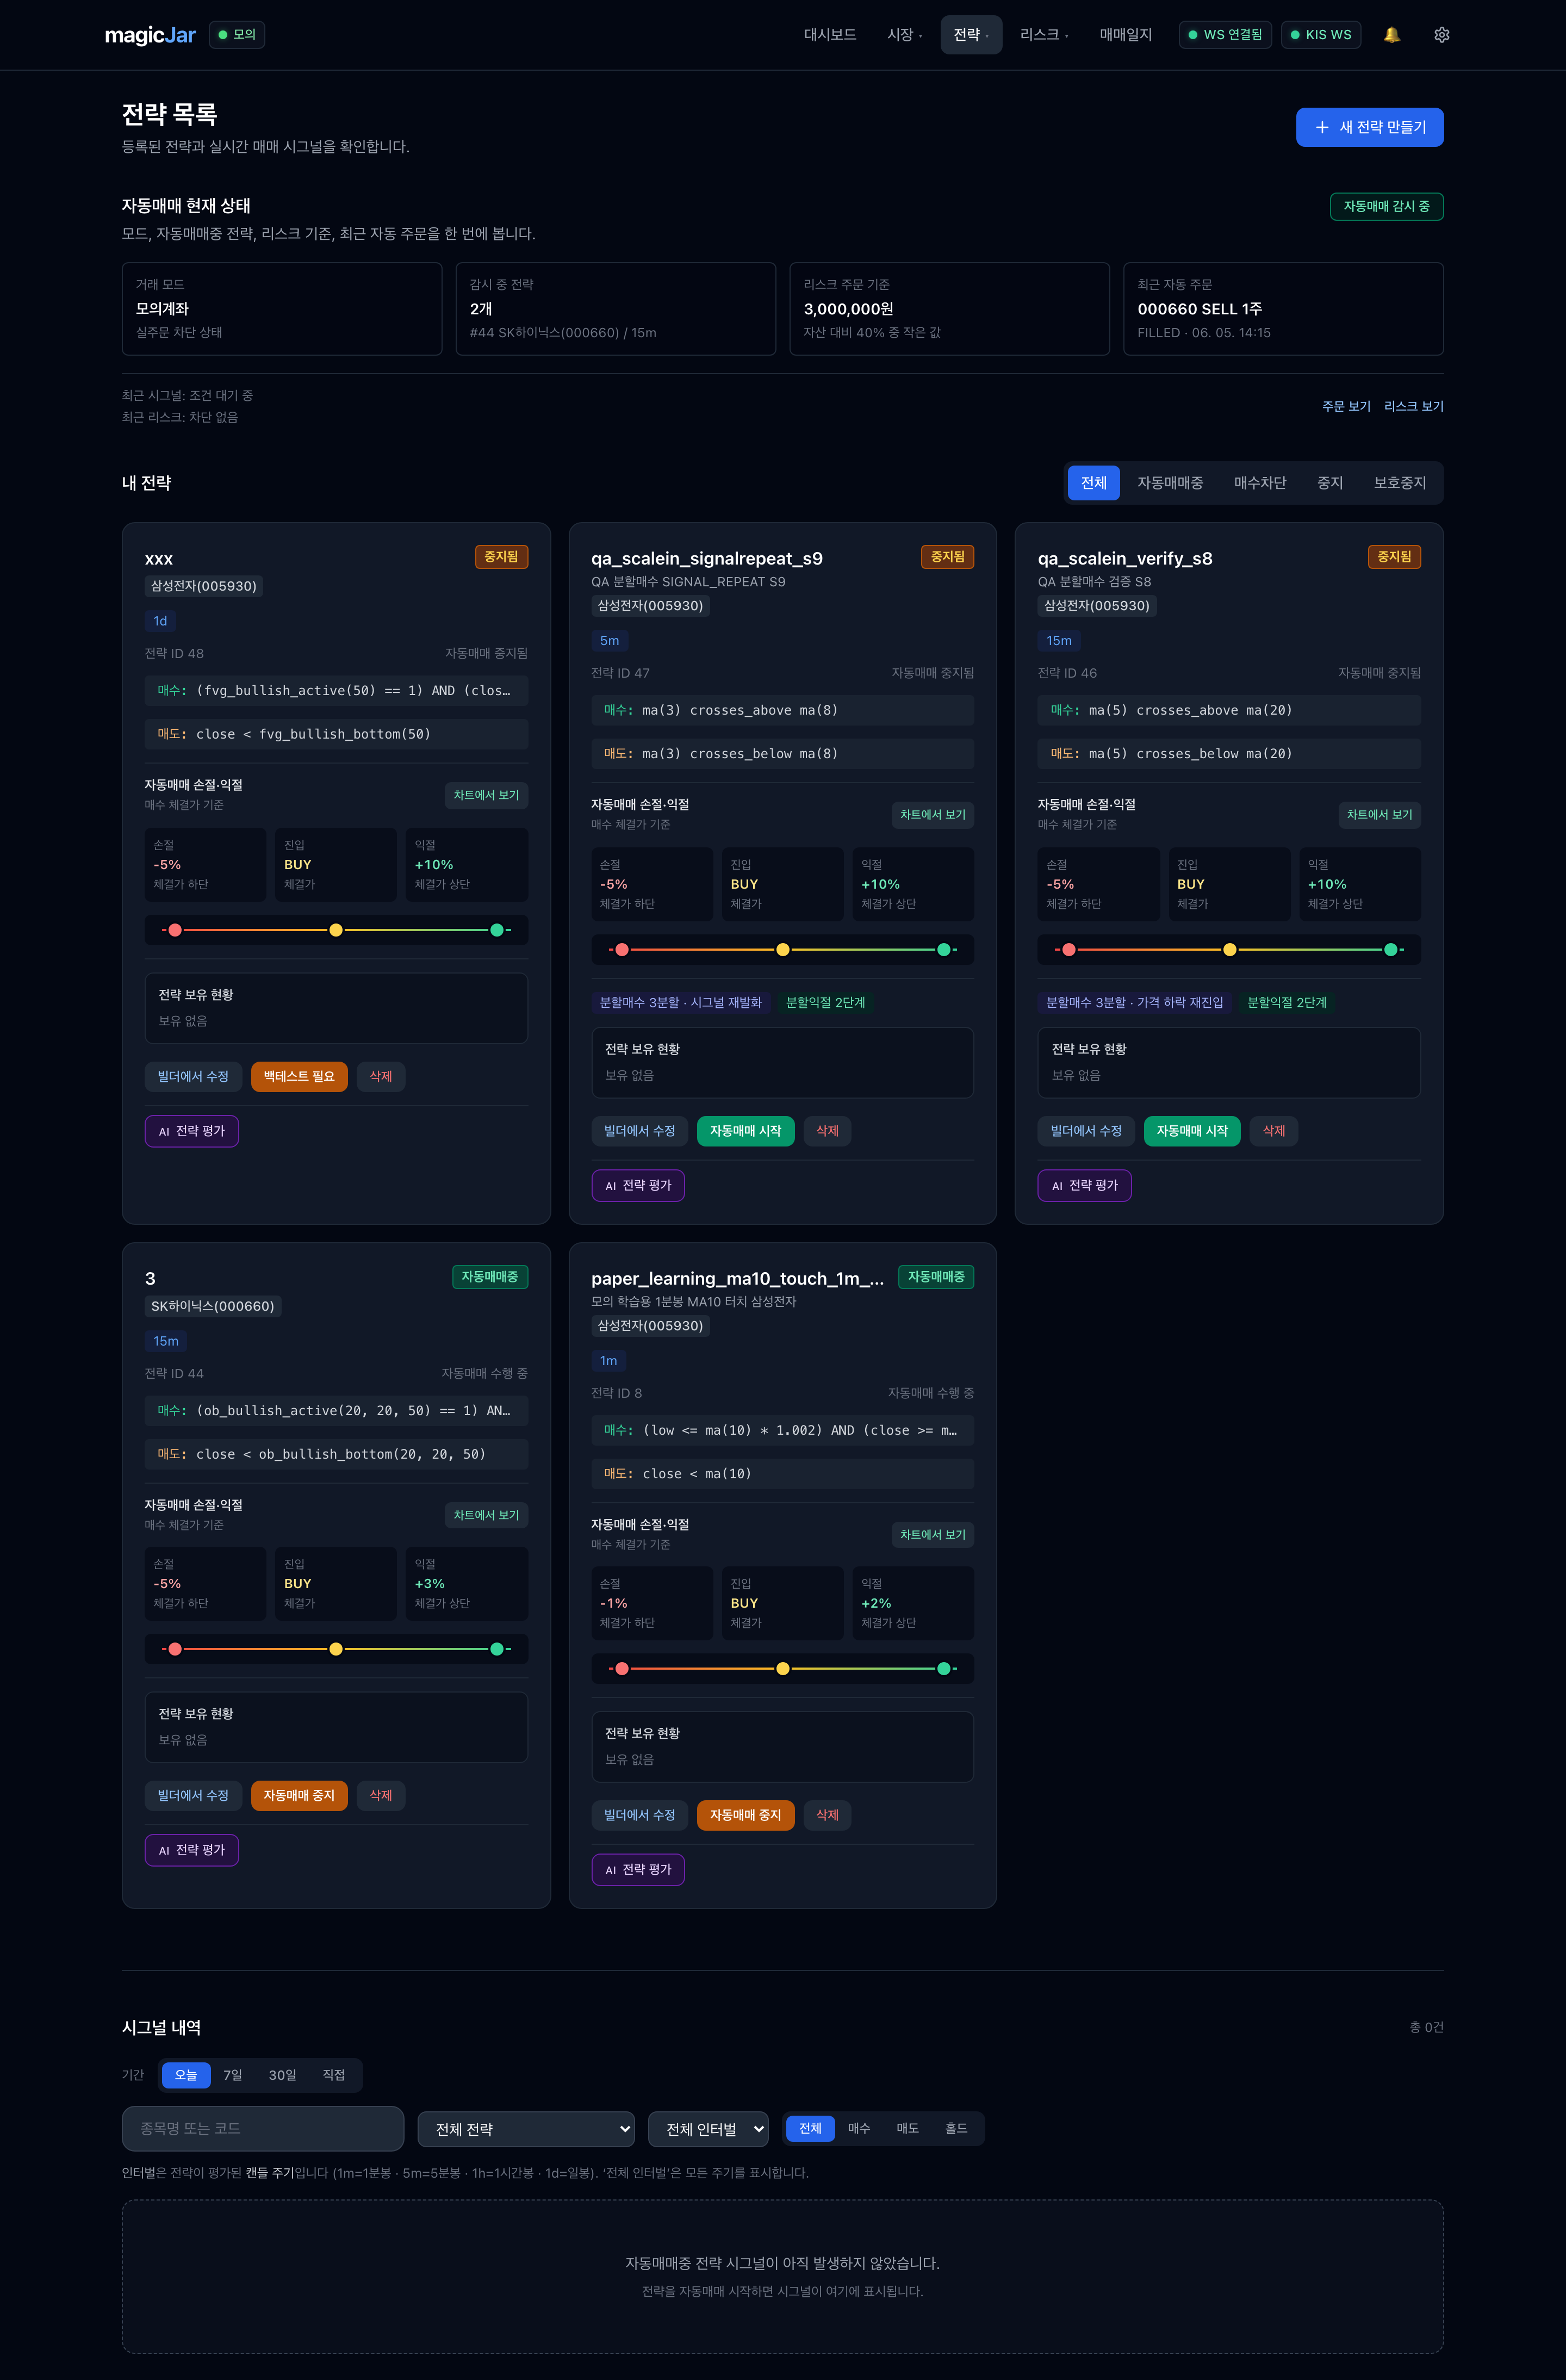Viewport: 1566px width, 2380px height.
Task: Click the 모의 mode badge beside the logo
Action: coord(237,35)
